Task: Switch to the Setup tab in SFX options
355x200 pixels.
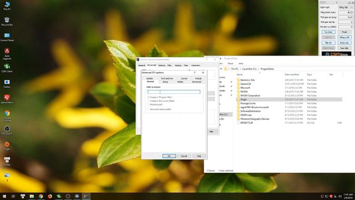Action: pos(165,82)
